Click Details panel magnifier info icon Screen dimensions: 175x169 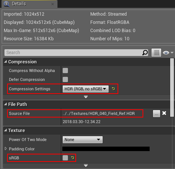click(7, 4)
